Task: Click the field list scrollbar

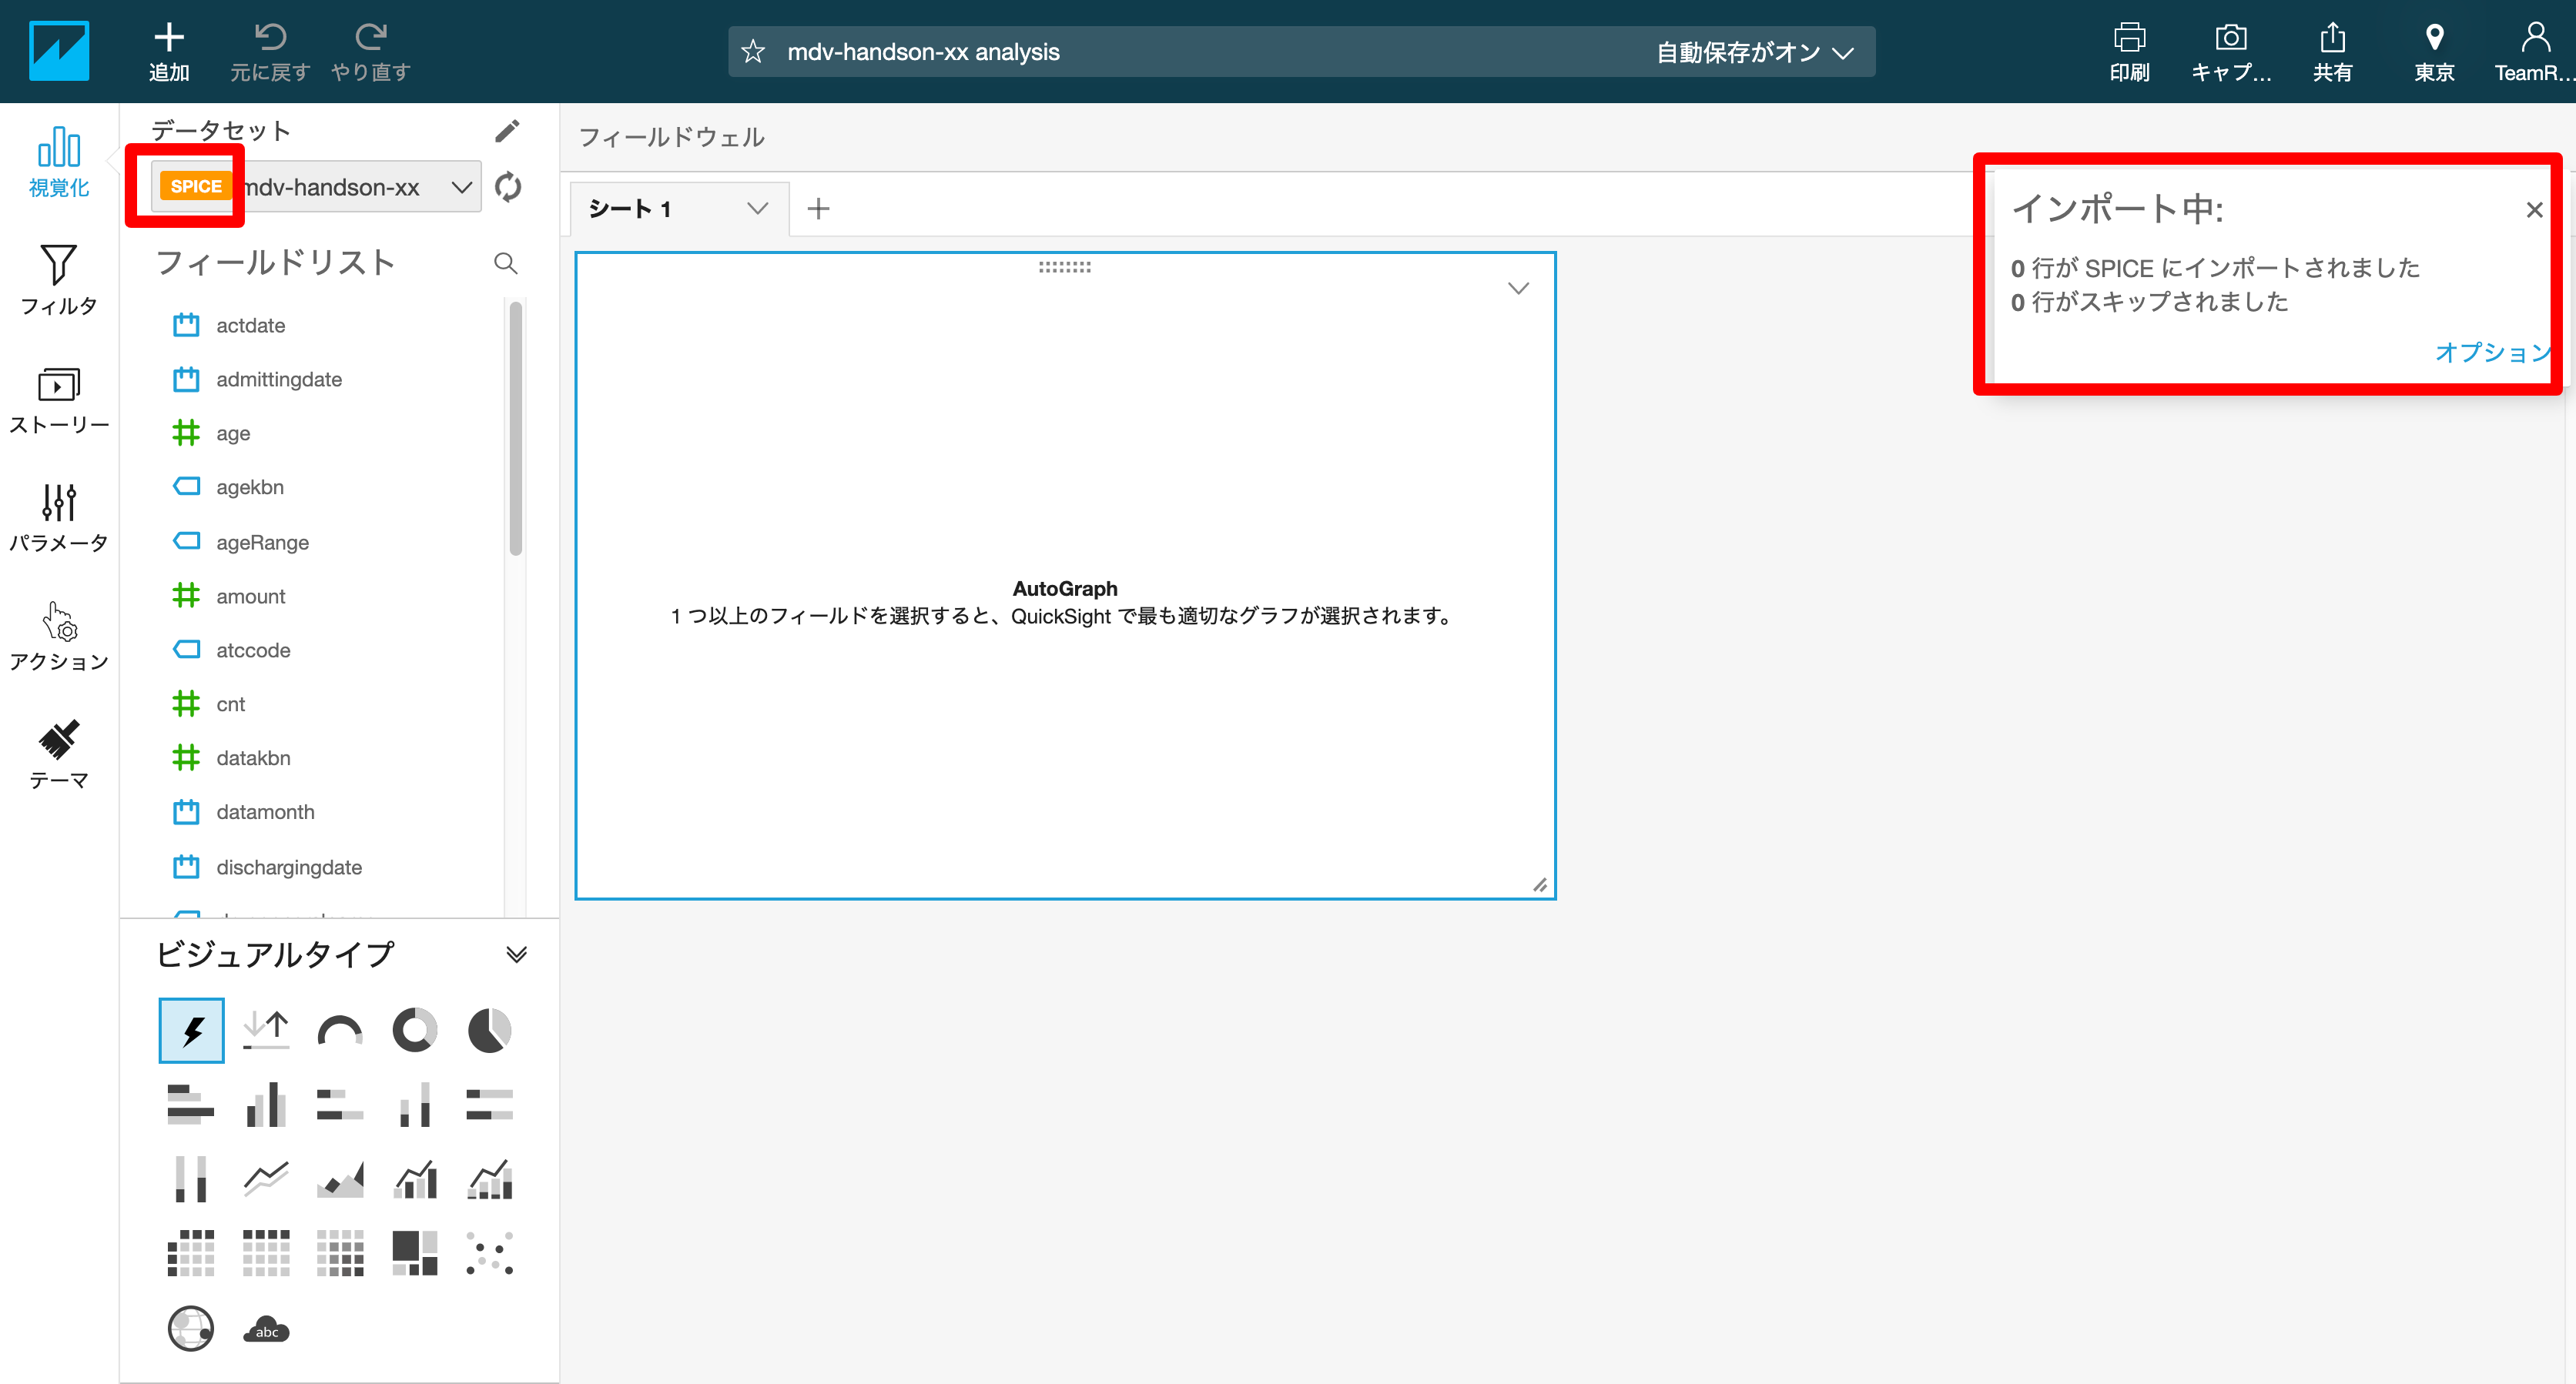Action: click(516, 428)
